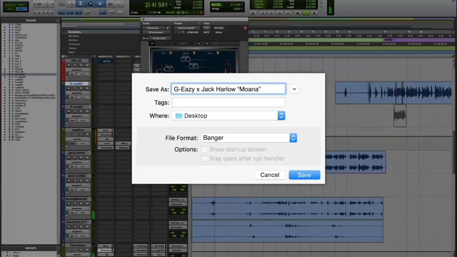This screenshot has width=457, height=257.
Task: Enable SHUFFLE edit mode
Action: [10, 5]
